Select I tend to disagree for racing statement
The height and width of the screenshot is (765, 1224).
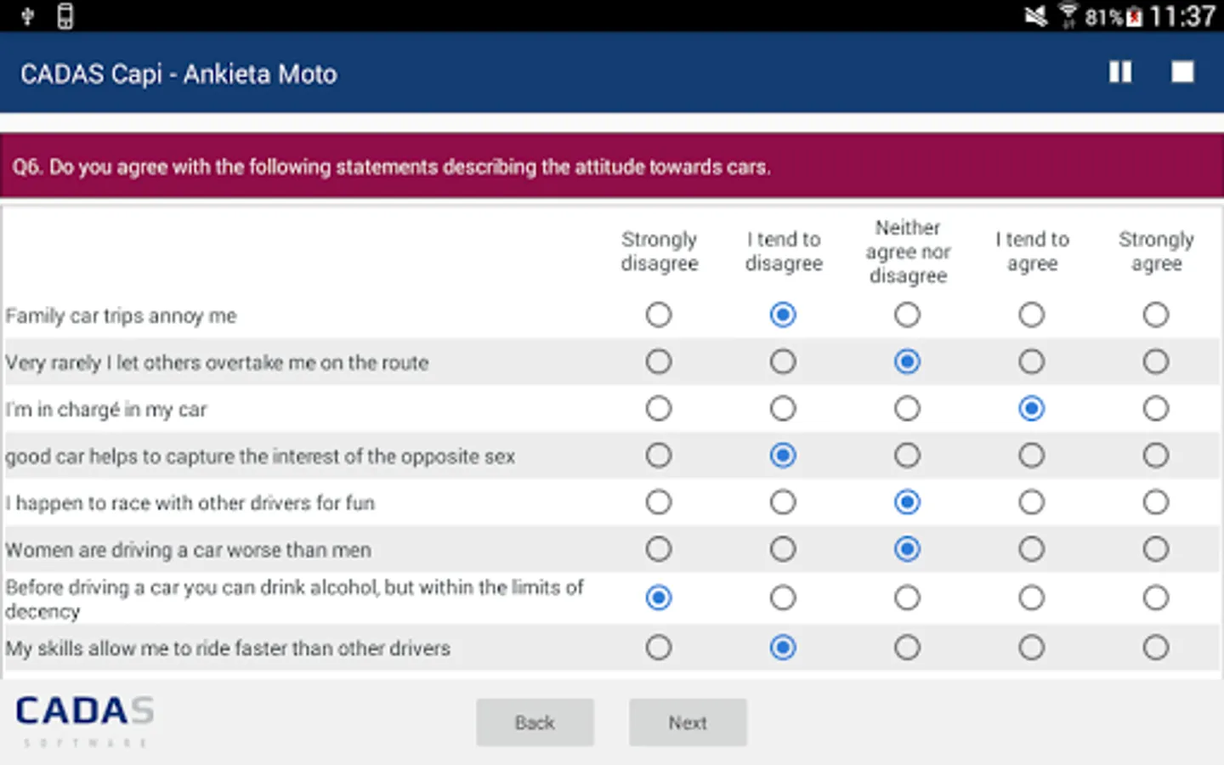point(783,502)
